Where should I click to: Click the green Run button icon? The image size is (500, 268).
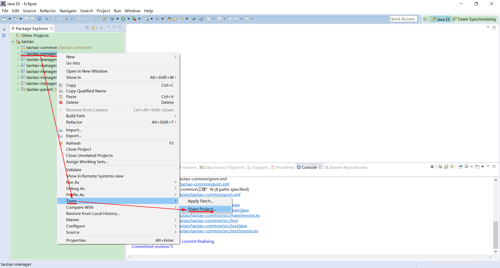(123, 19)
